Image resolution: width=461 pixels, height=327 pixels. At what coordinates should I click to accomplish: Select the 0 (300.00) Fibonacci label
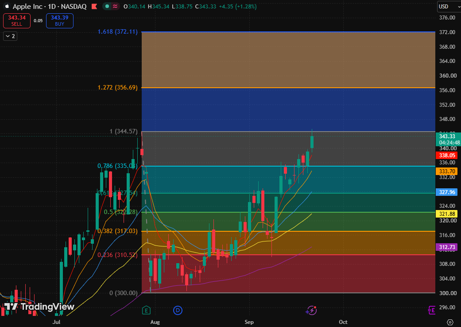pos(124,293)
